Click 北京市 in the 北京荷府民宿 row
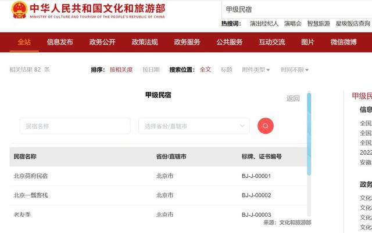This screenshot has height=233, width=372. tap(164, 176)
